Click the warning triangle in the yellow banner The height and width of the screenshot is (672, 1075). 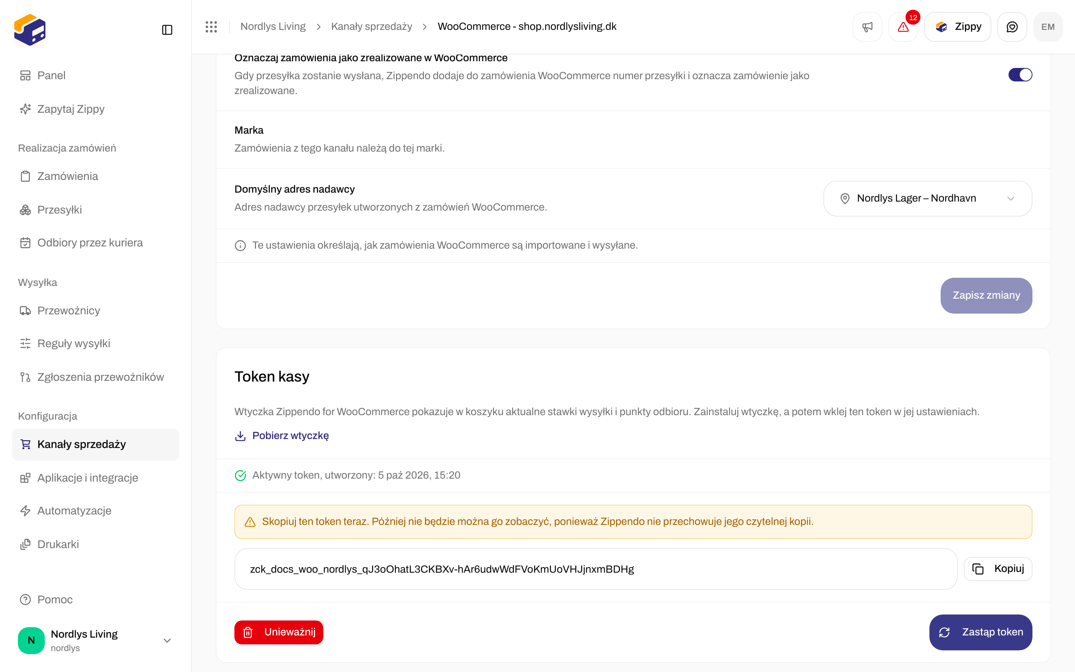(x=250, y=522)
